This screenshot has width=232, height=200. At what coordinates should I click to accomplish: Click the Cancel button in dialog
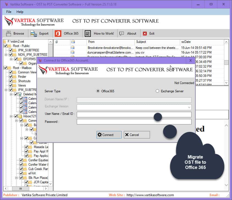click(137, 135)
